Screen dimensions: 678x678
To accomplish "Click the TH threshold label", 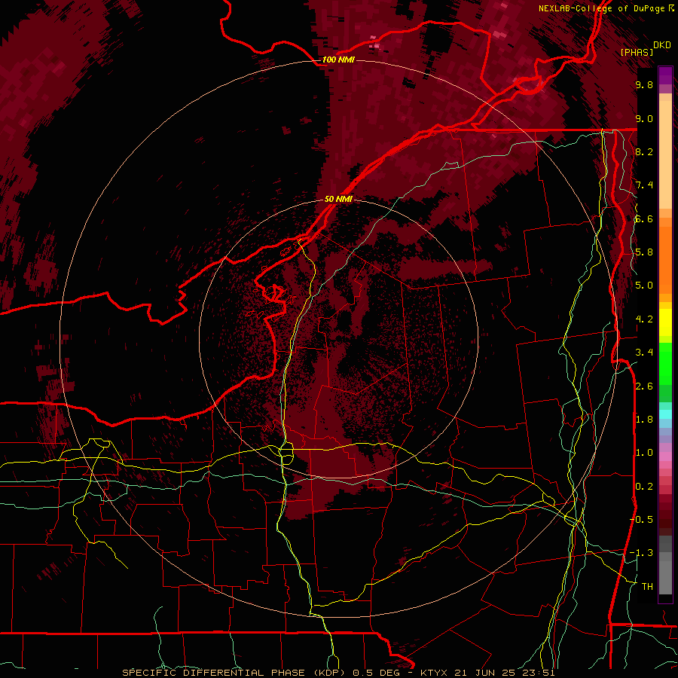I will tap(647, 587).
